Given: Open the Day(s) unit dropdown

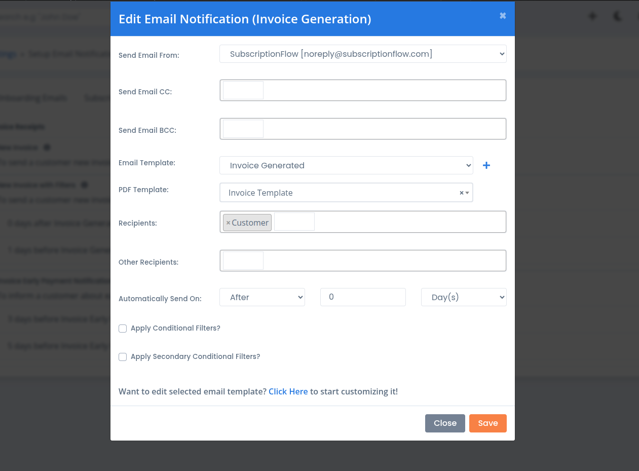Looking at the screenshot, I should 463,297.
